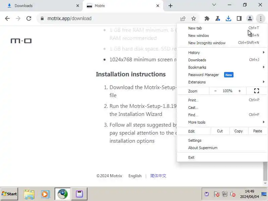
Task: Expand the History submenu
Action: pyautogui.click(x=222, y=53)
